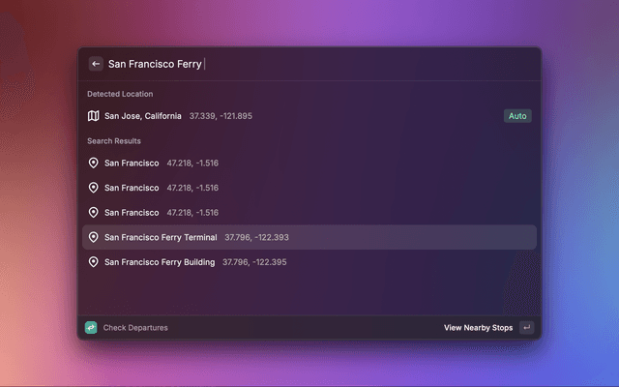Screen dimensions: 619x387
Task: Click the back arrow in search bar
Action: click(96, 64)
